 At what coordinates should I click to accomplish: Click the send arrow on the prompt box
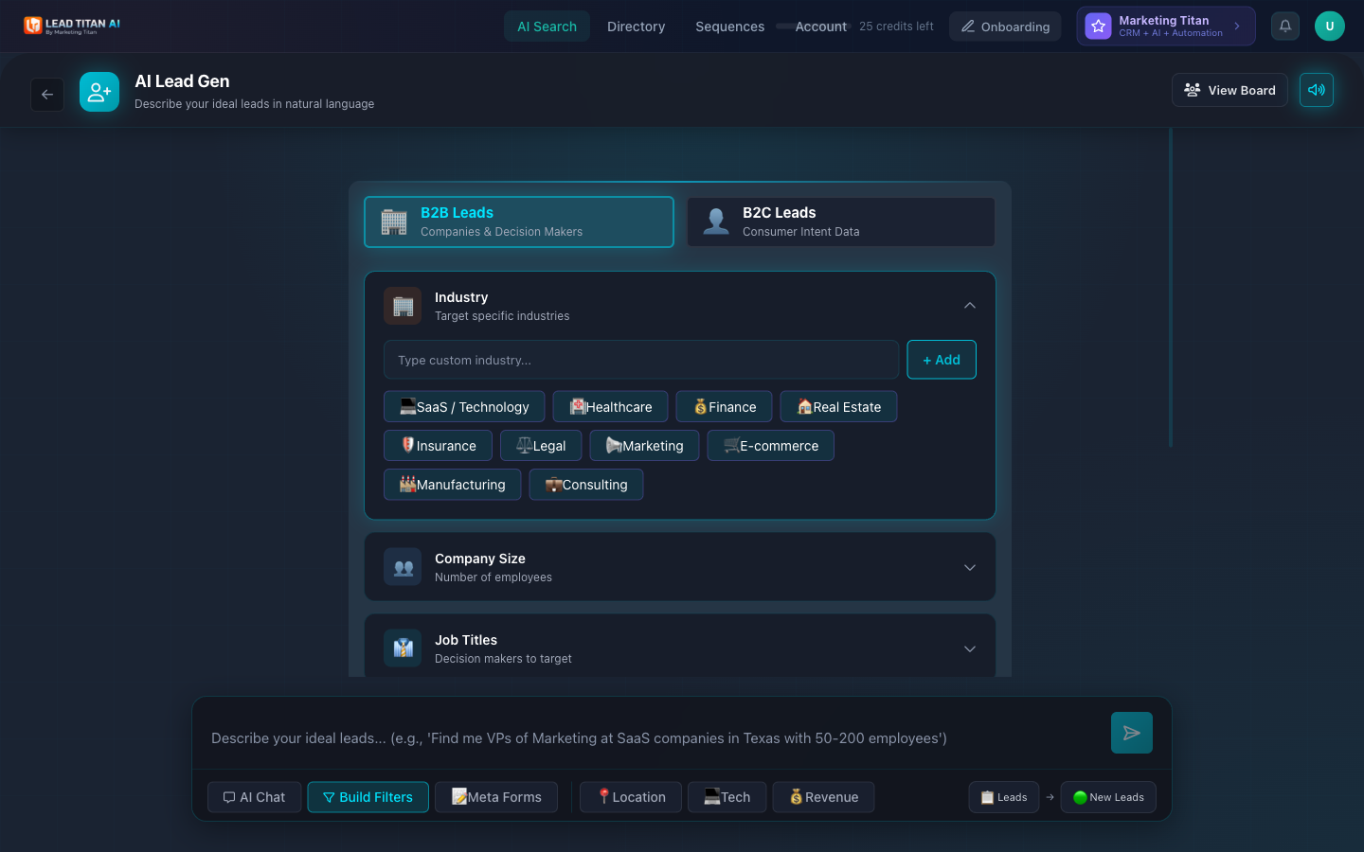click(x=1131, y=733)
